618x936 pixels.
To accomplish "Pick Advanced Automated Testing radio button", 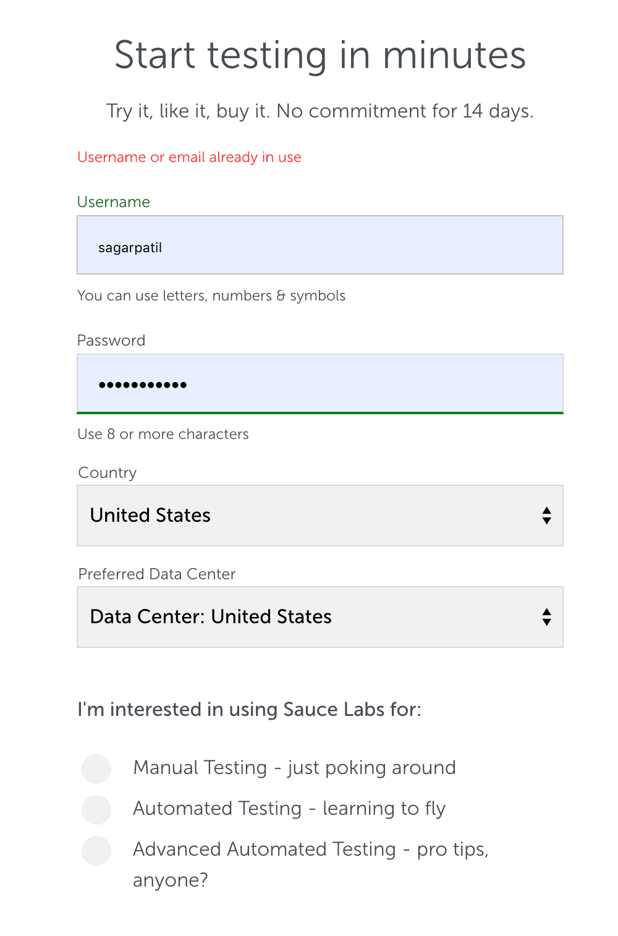I will pos(96,850).
